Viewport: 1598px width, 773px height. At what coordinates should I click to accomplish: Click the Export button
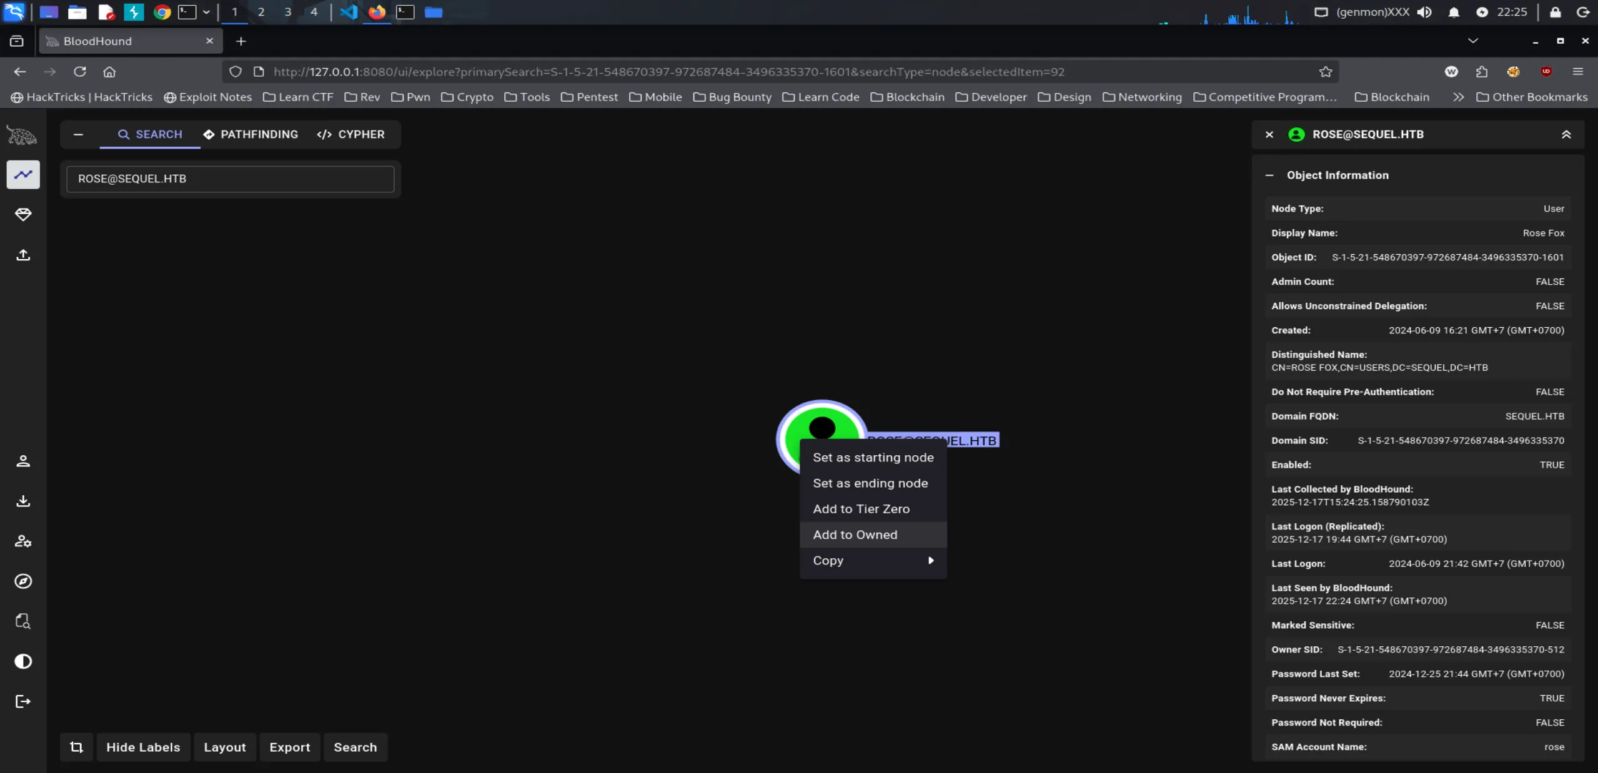point(289,747)
